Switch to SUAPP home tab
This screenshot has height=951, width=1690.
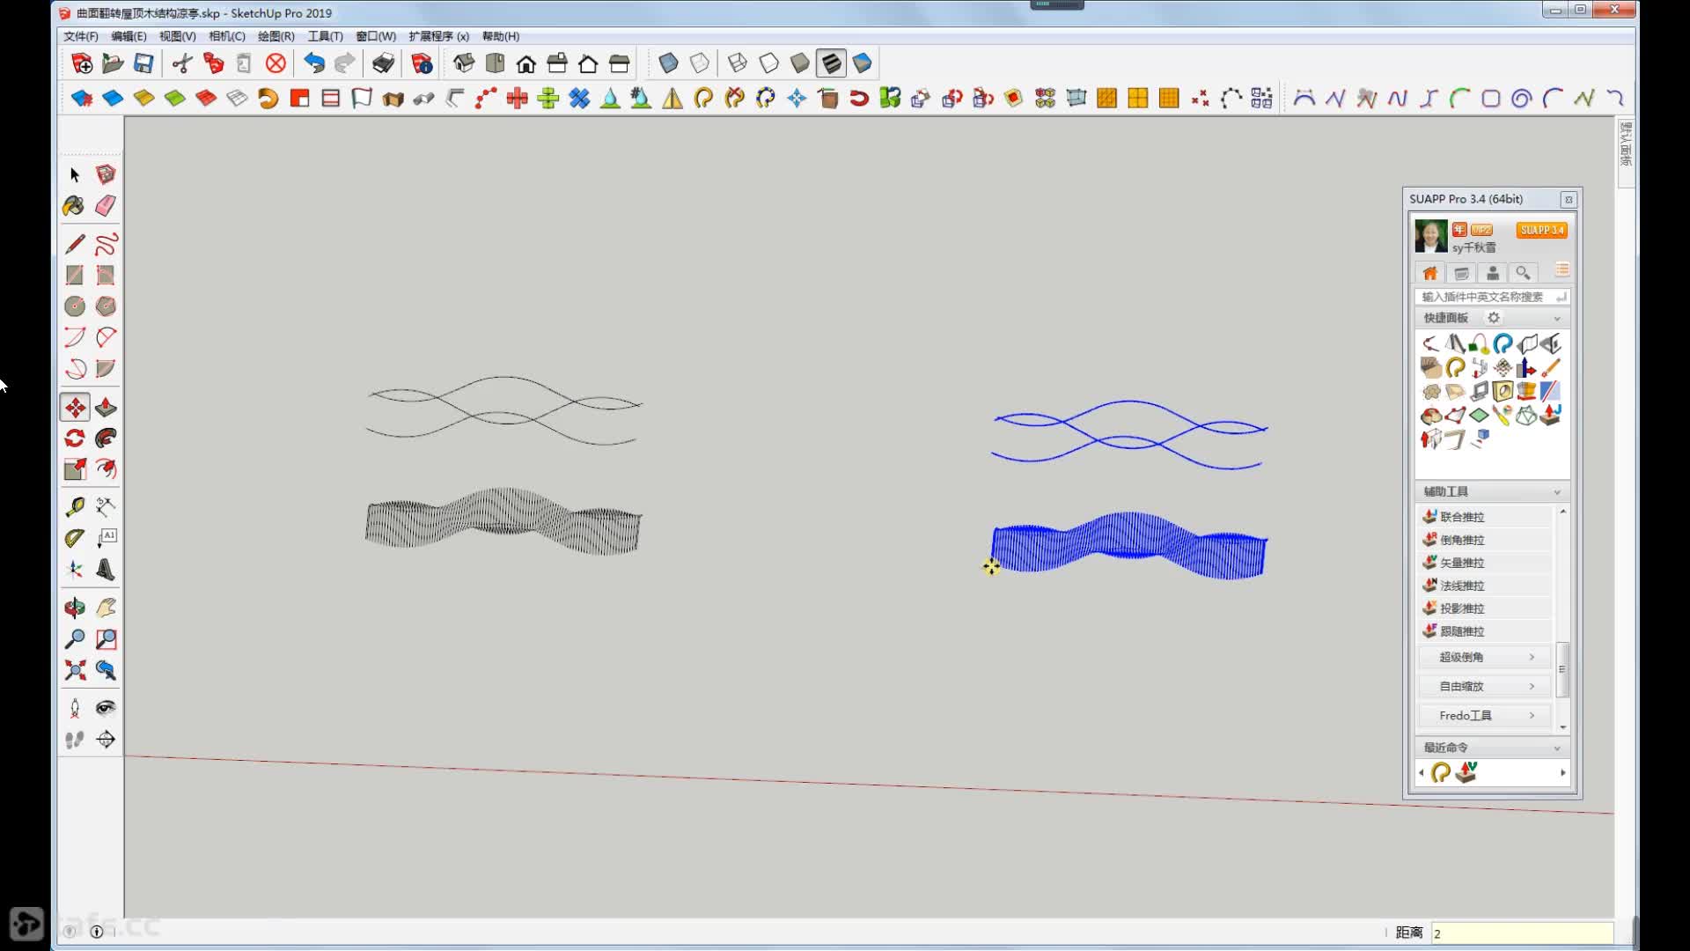coord(1430,273)
